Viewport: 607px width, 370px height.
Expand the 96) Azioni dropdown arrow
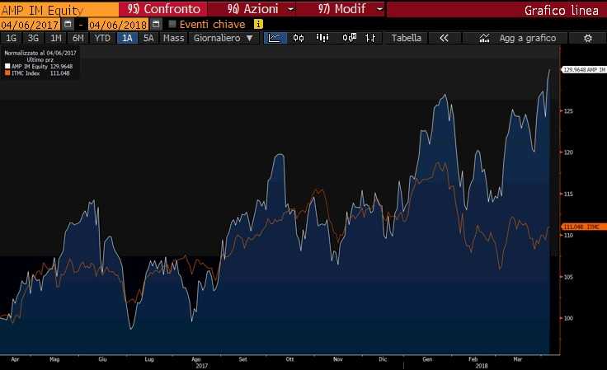click(x=291, y=9)
